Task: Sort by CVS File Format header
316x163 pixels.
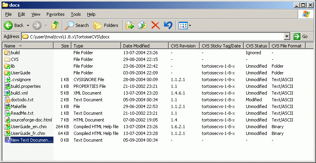Action: coord(287,46)
